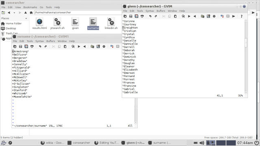Click Load Session icon in surname GVIM1 toolbar
260x146 pixels.
click(92, 47)
